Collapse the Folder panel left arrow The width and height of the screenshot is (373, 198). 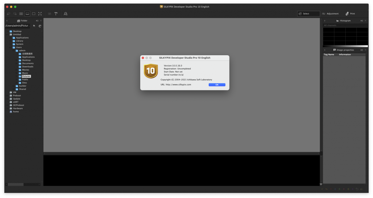click(7, 21)
